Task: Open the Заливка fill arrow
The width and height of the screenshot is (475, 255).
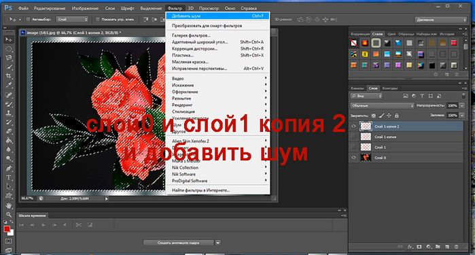Action: pos(462,115)
